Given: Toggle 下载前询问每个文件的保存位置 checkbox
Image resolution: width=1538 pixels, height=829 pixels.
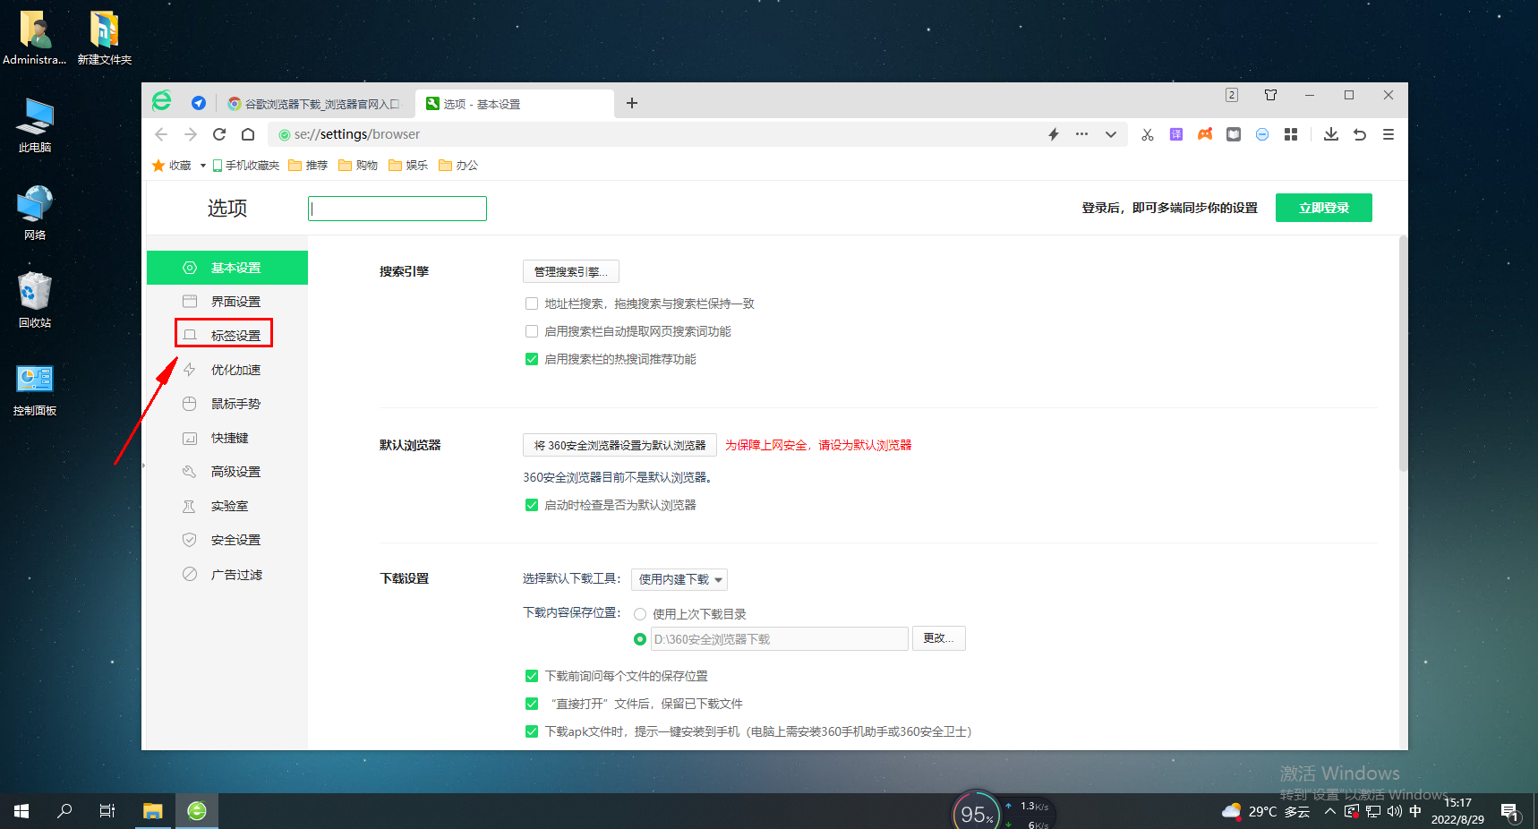Looking at the screenshot, I should [x=532, y=676].
